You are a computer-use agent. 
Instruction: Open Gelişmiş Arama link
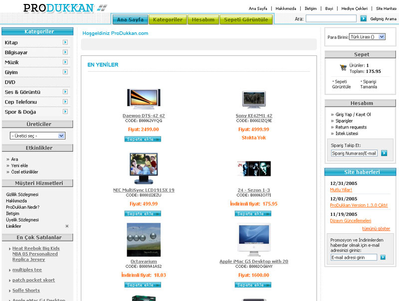[383, 19]
